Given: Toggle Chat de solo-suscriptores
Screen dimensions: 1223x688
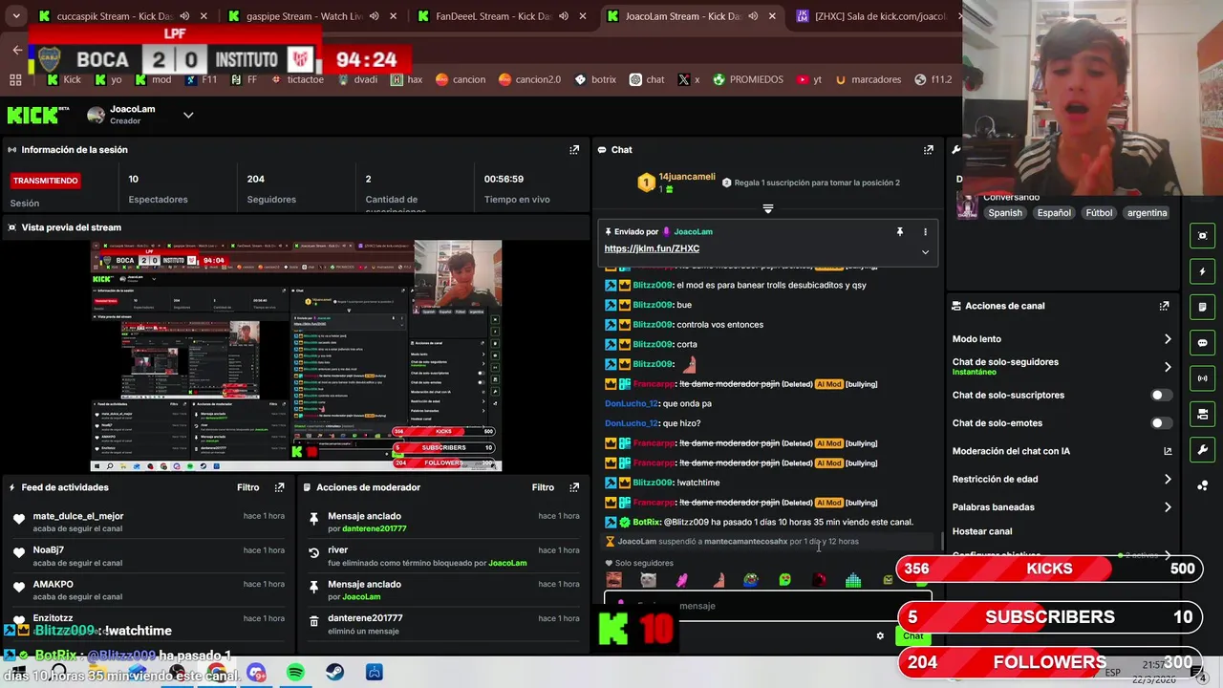Looking at the screenshot, I should pos(1161,395).
